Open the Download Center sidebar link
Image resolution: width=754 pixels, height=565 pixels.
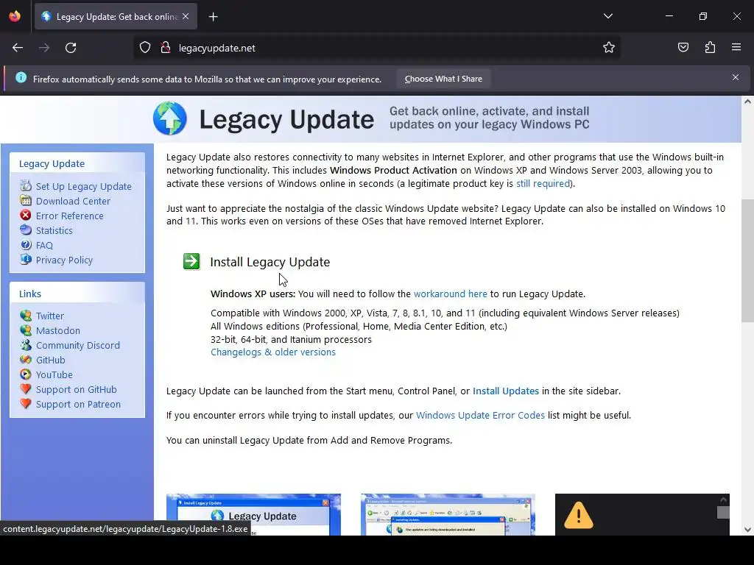point(73,202)
